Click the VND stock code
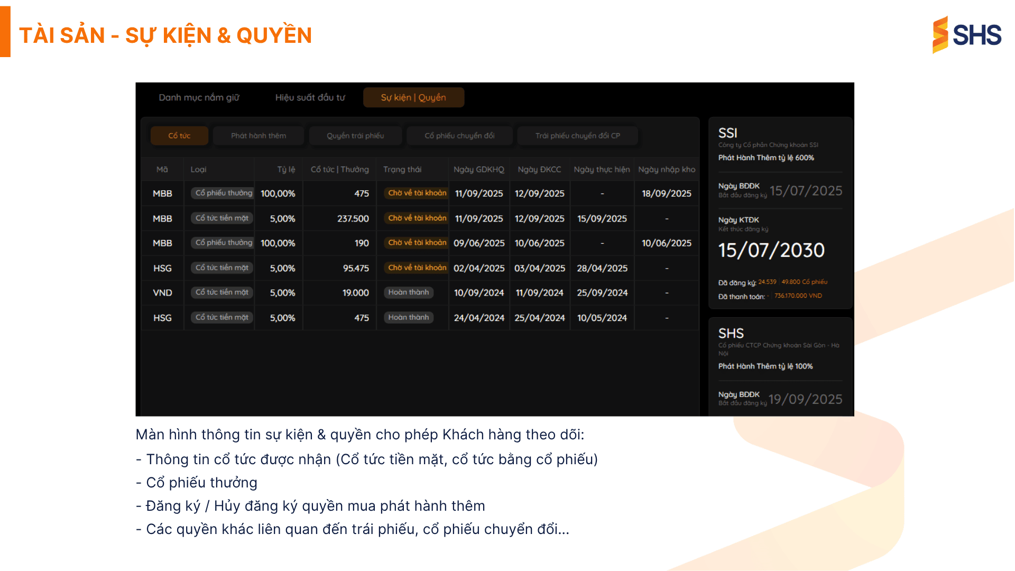 162,293
